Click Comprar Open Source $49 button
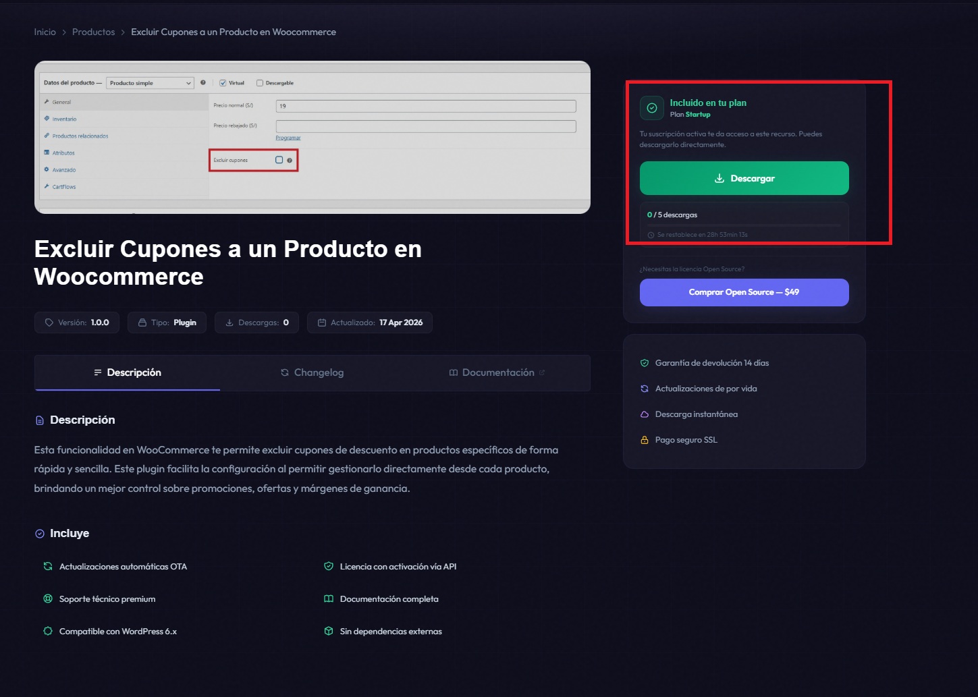Image resolution: width=978 pixels, height=697 pixels. (744, 292)
